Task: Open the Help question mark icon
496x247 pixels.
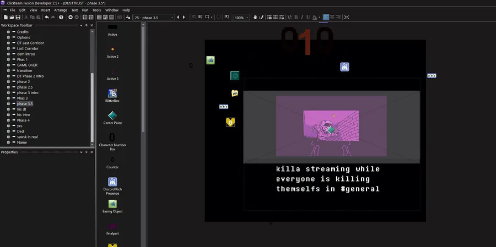Action: click(x=61, y=18)
